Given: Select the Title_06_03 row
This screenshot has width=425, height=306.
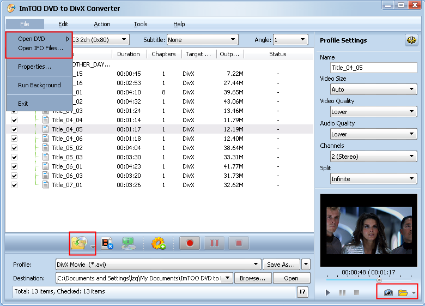Looking at the screenshot, I should point(160,176).
